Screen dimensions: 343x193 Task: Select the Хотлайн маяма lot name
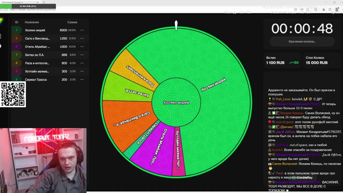point(37,71)
